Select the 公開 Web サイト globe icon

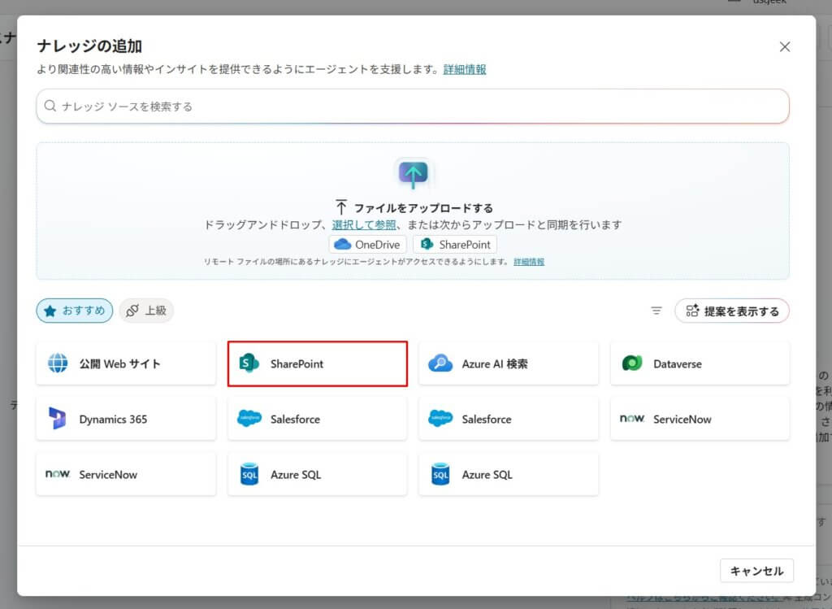click(58, 363)
